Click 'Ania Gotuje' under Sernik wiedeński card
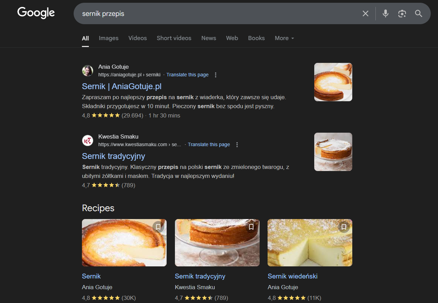Screen dimensions: 438x303 point(283,287)
